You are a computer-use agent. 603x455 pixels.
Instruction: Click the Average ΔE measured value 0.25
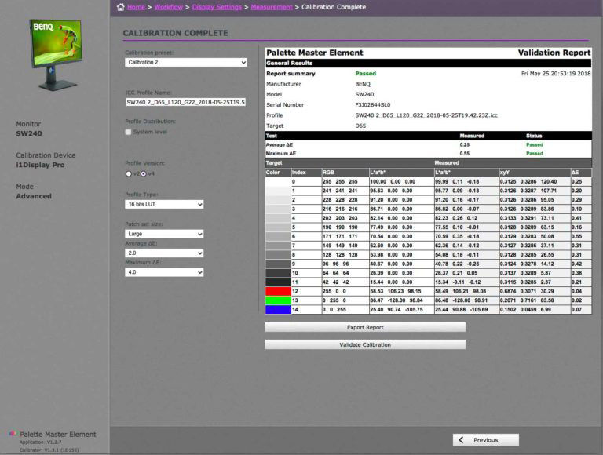click(x=465, y=145)
